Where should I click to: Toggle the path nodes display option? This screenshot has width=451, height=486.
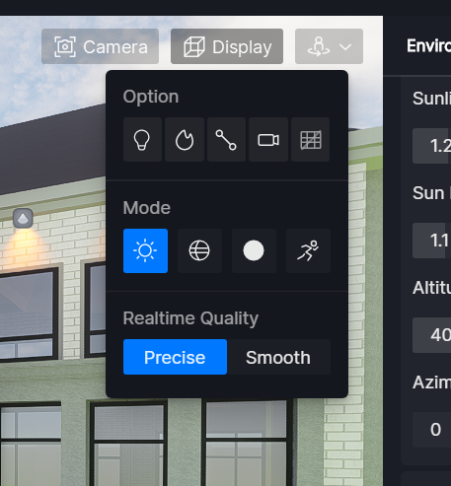click(226, 140)
